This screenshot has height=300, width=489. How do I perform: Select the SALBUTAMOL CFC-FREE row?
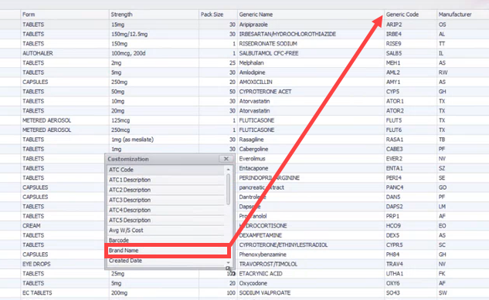point(244,53)
